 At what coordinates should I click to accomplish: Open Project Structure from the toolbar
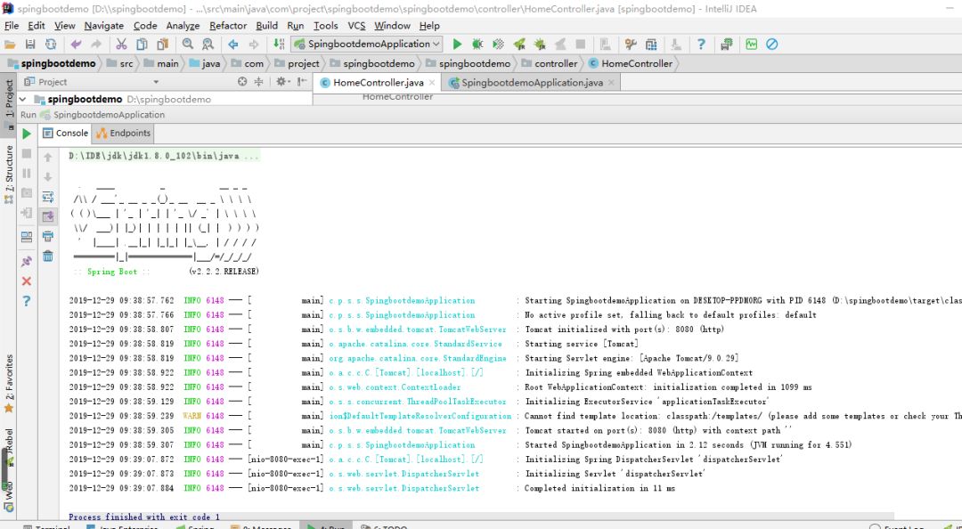click(x=651, y=45)
